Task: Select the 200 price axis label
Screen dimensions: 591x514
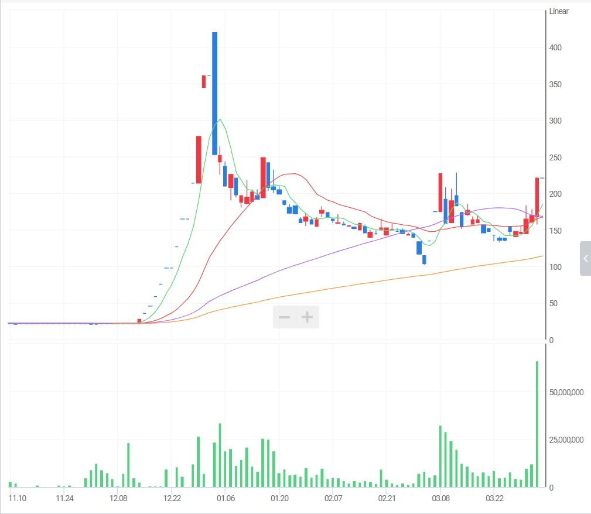Action: [x=555, y=194]
